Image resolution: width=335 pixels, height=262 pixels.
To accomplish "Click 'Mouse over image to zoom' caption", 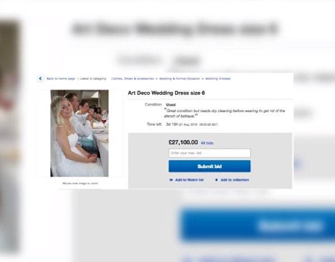I will (80, 183).
